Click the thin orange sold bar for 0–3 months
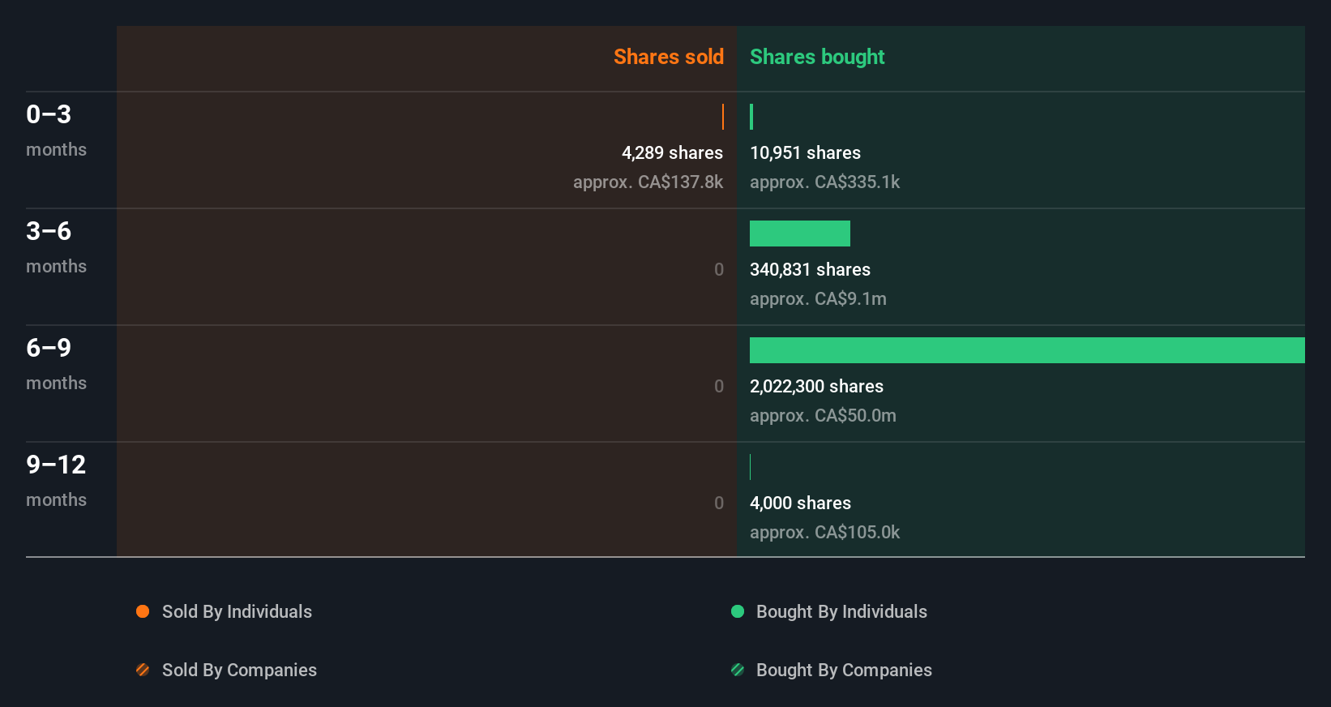 click(x=722, y=117)
